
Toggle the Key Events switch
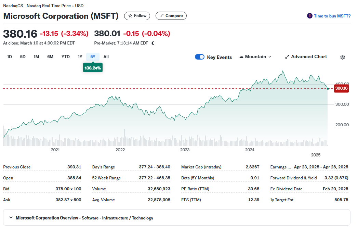(200, 57)
